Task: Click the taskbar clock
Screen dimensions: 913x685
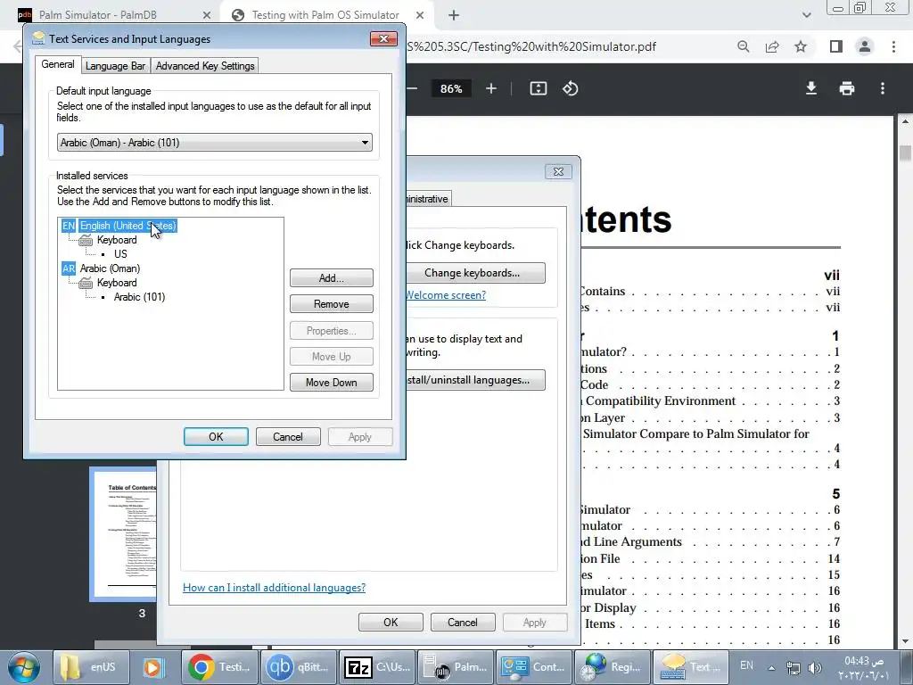Action: 864,667
